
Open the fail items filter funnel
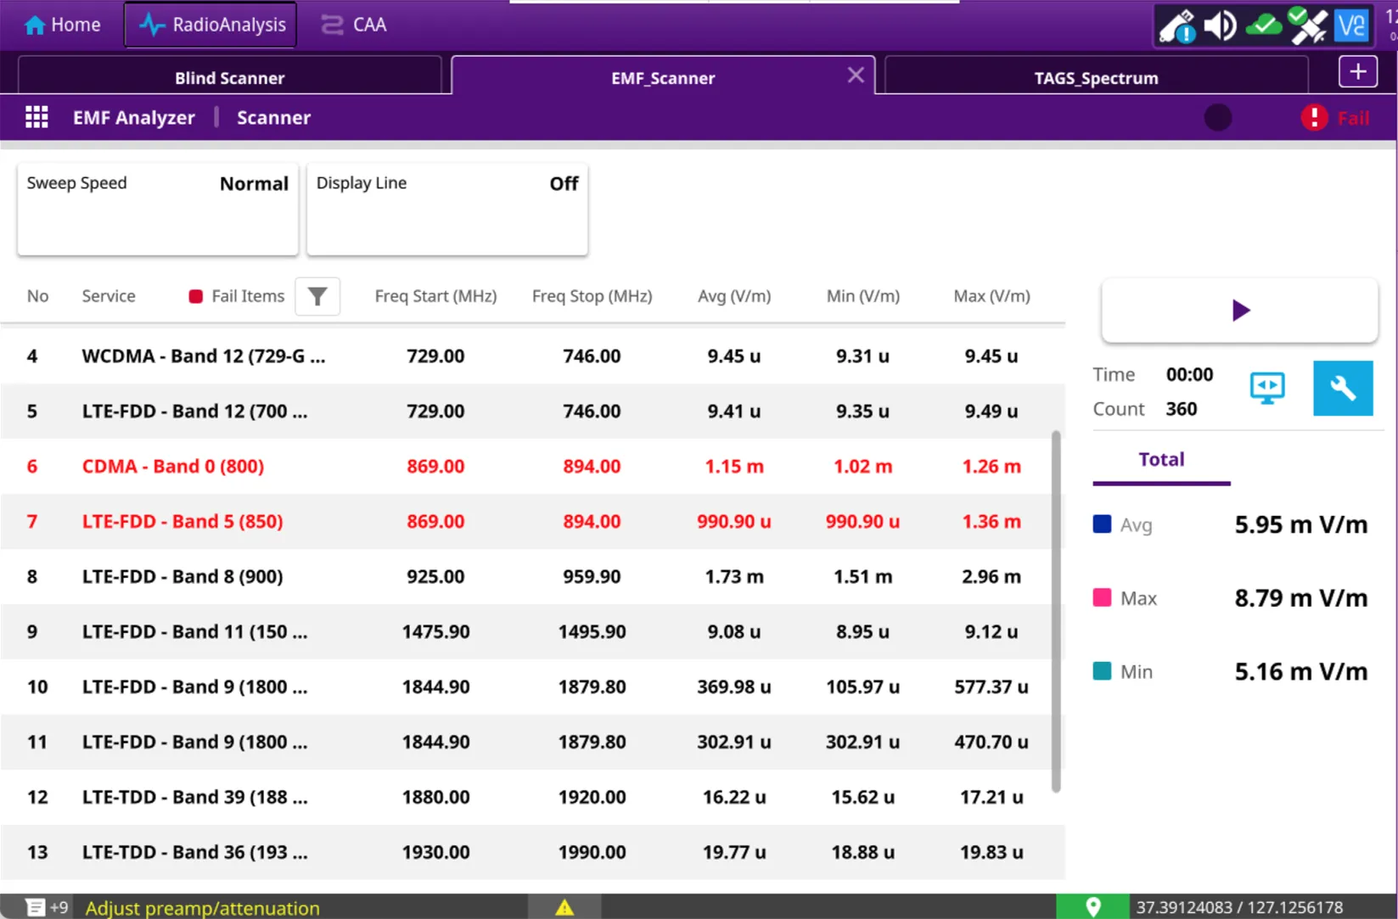pos(317,296)
